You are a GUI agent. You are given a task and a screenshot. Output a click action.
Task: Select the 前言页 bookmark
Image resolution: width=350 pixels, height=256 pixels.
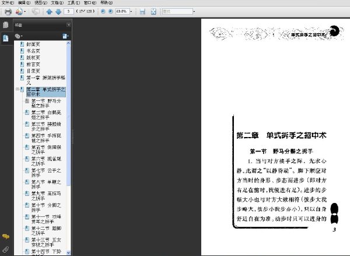pos(33,64)
